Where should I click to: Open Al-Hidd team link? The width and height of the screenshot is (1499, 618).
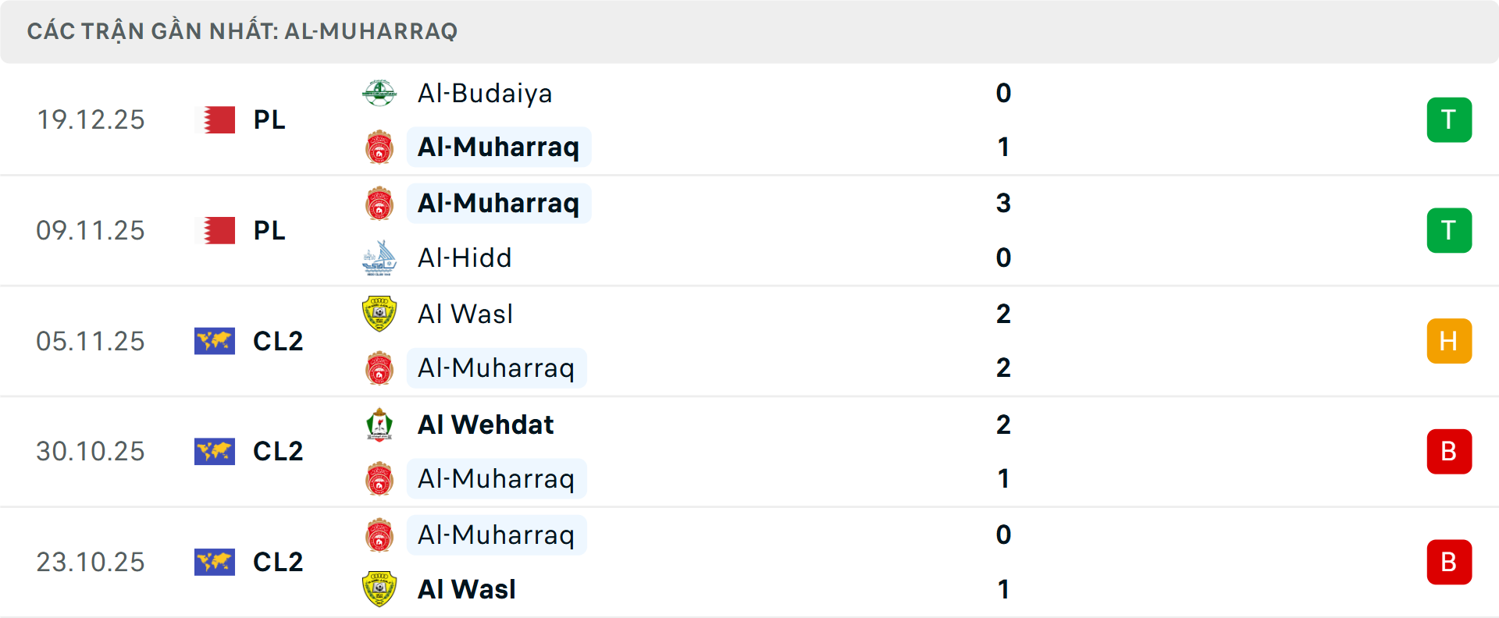pos(465,257)
